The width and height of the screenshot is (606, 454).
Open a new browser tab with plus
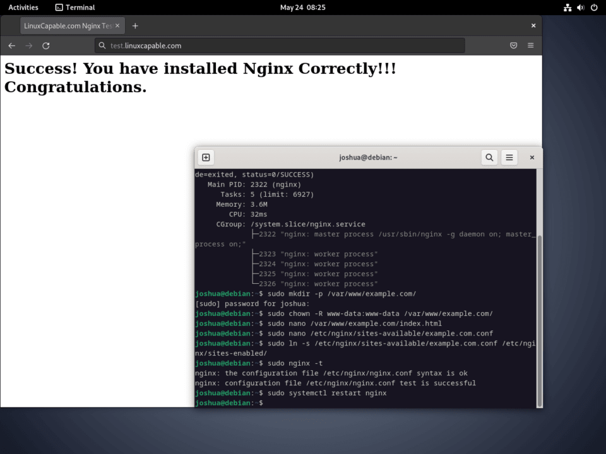tap(135, 26)
